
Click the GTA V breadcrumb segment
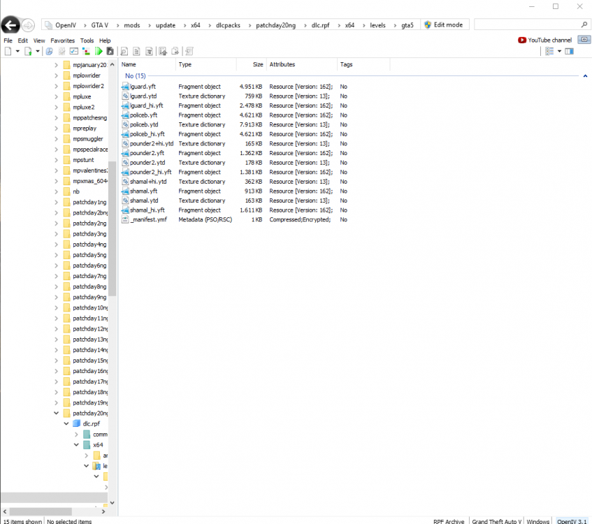[x=100, y=25]
